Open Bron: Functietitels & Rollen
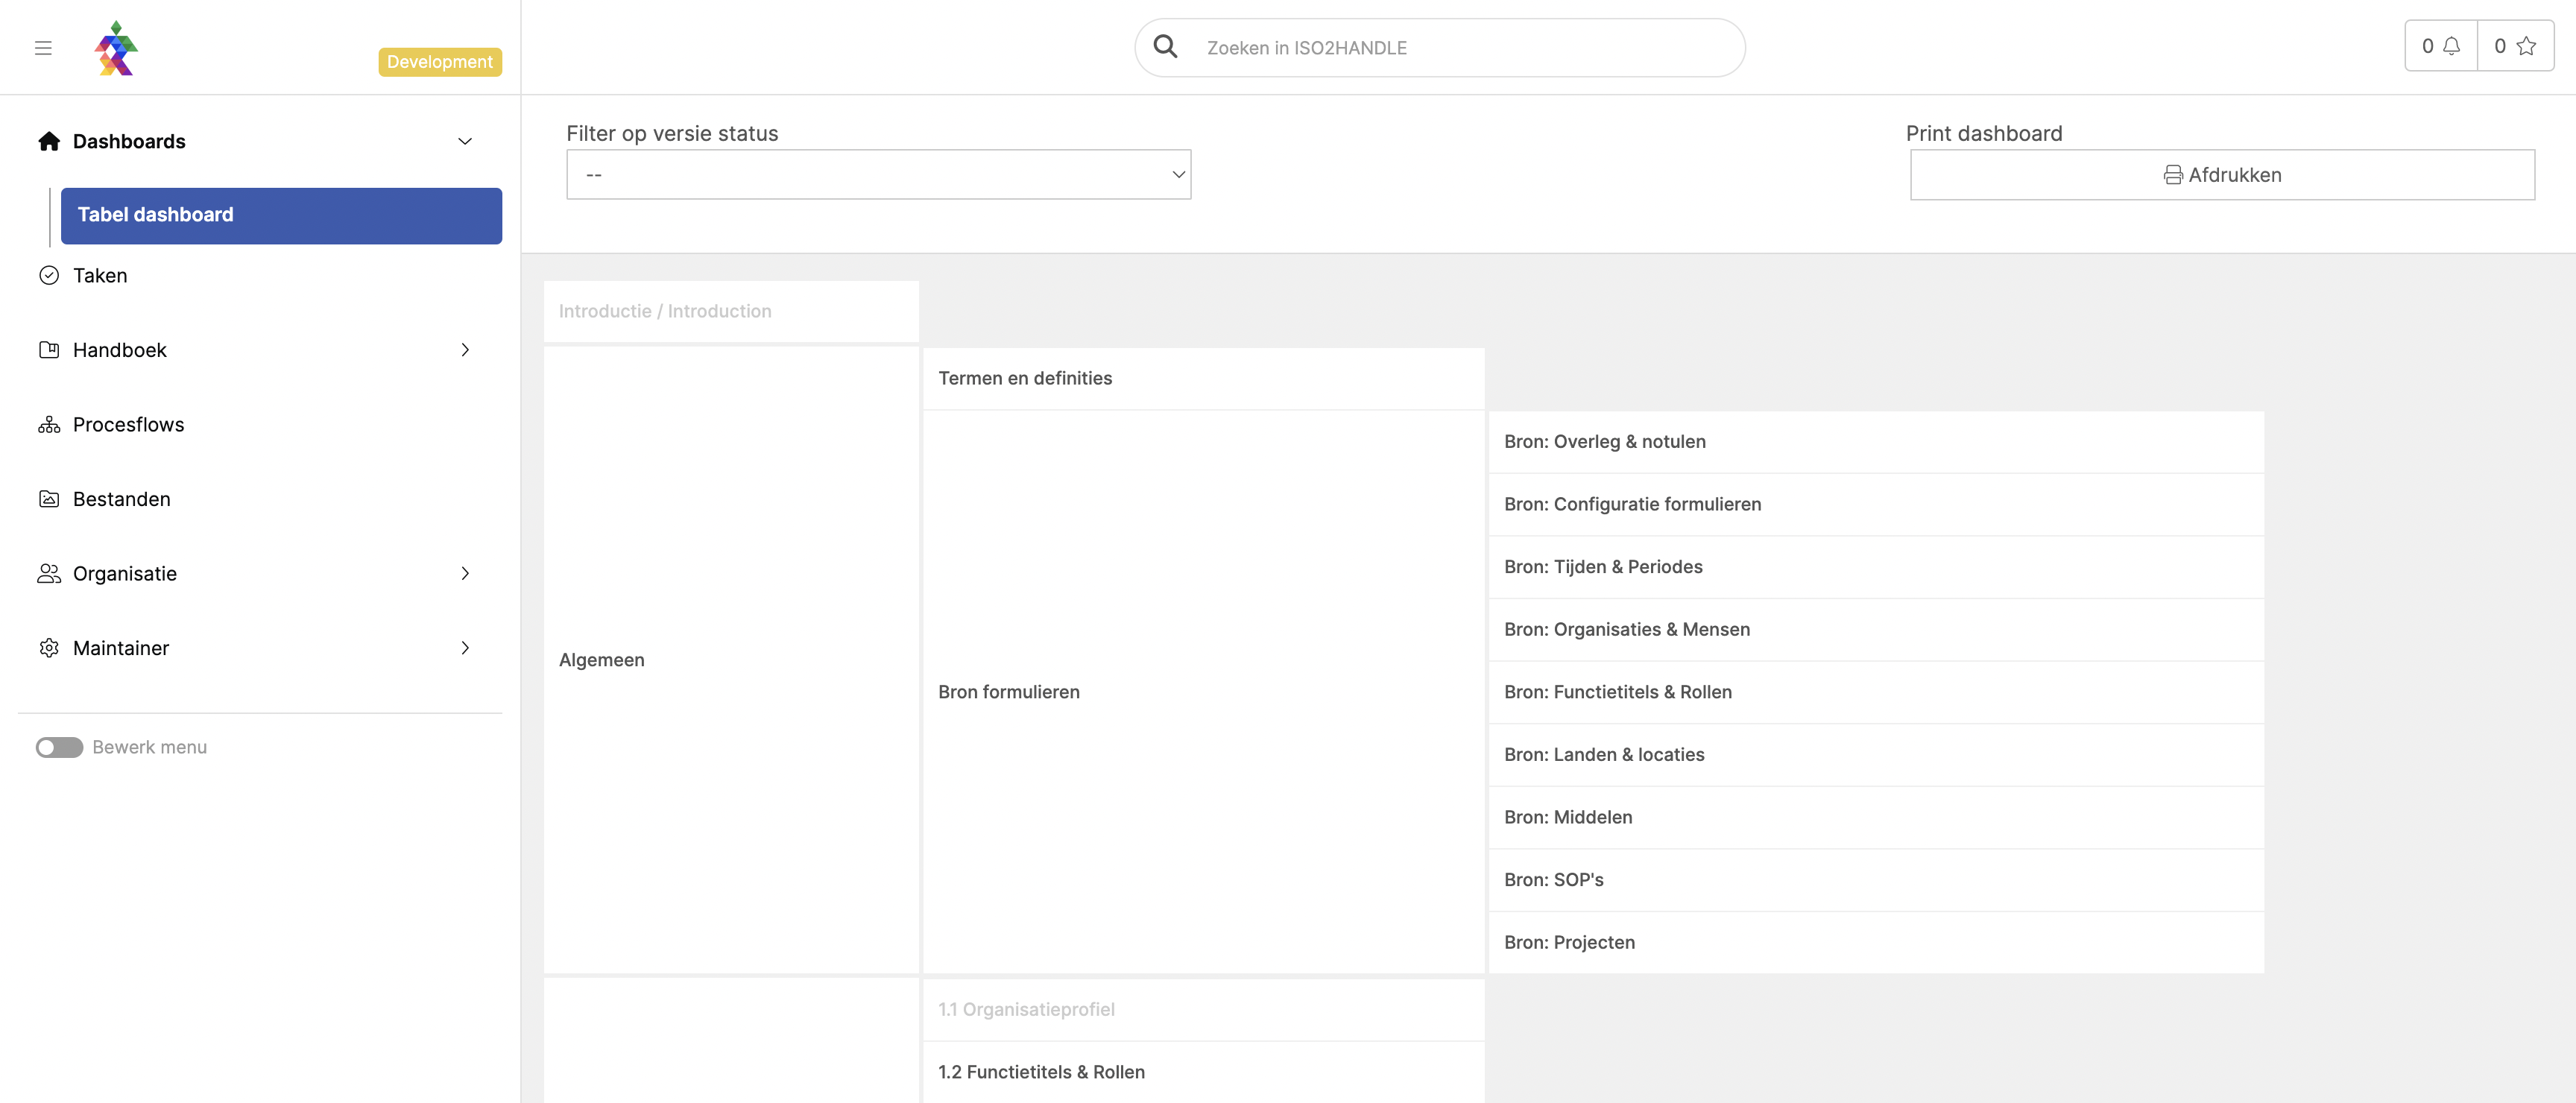The image size is (2576, 1103). pyautogui.click(x=1876, y=692)
